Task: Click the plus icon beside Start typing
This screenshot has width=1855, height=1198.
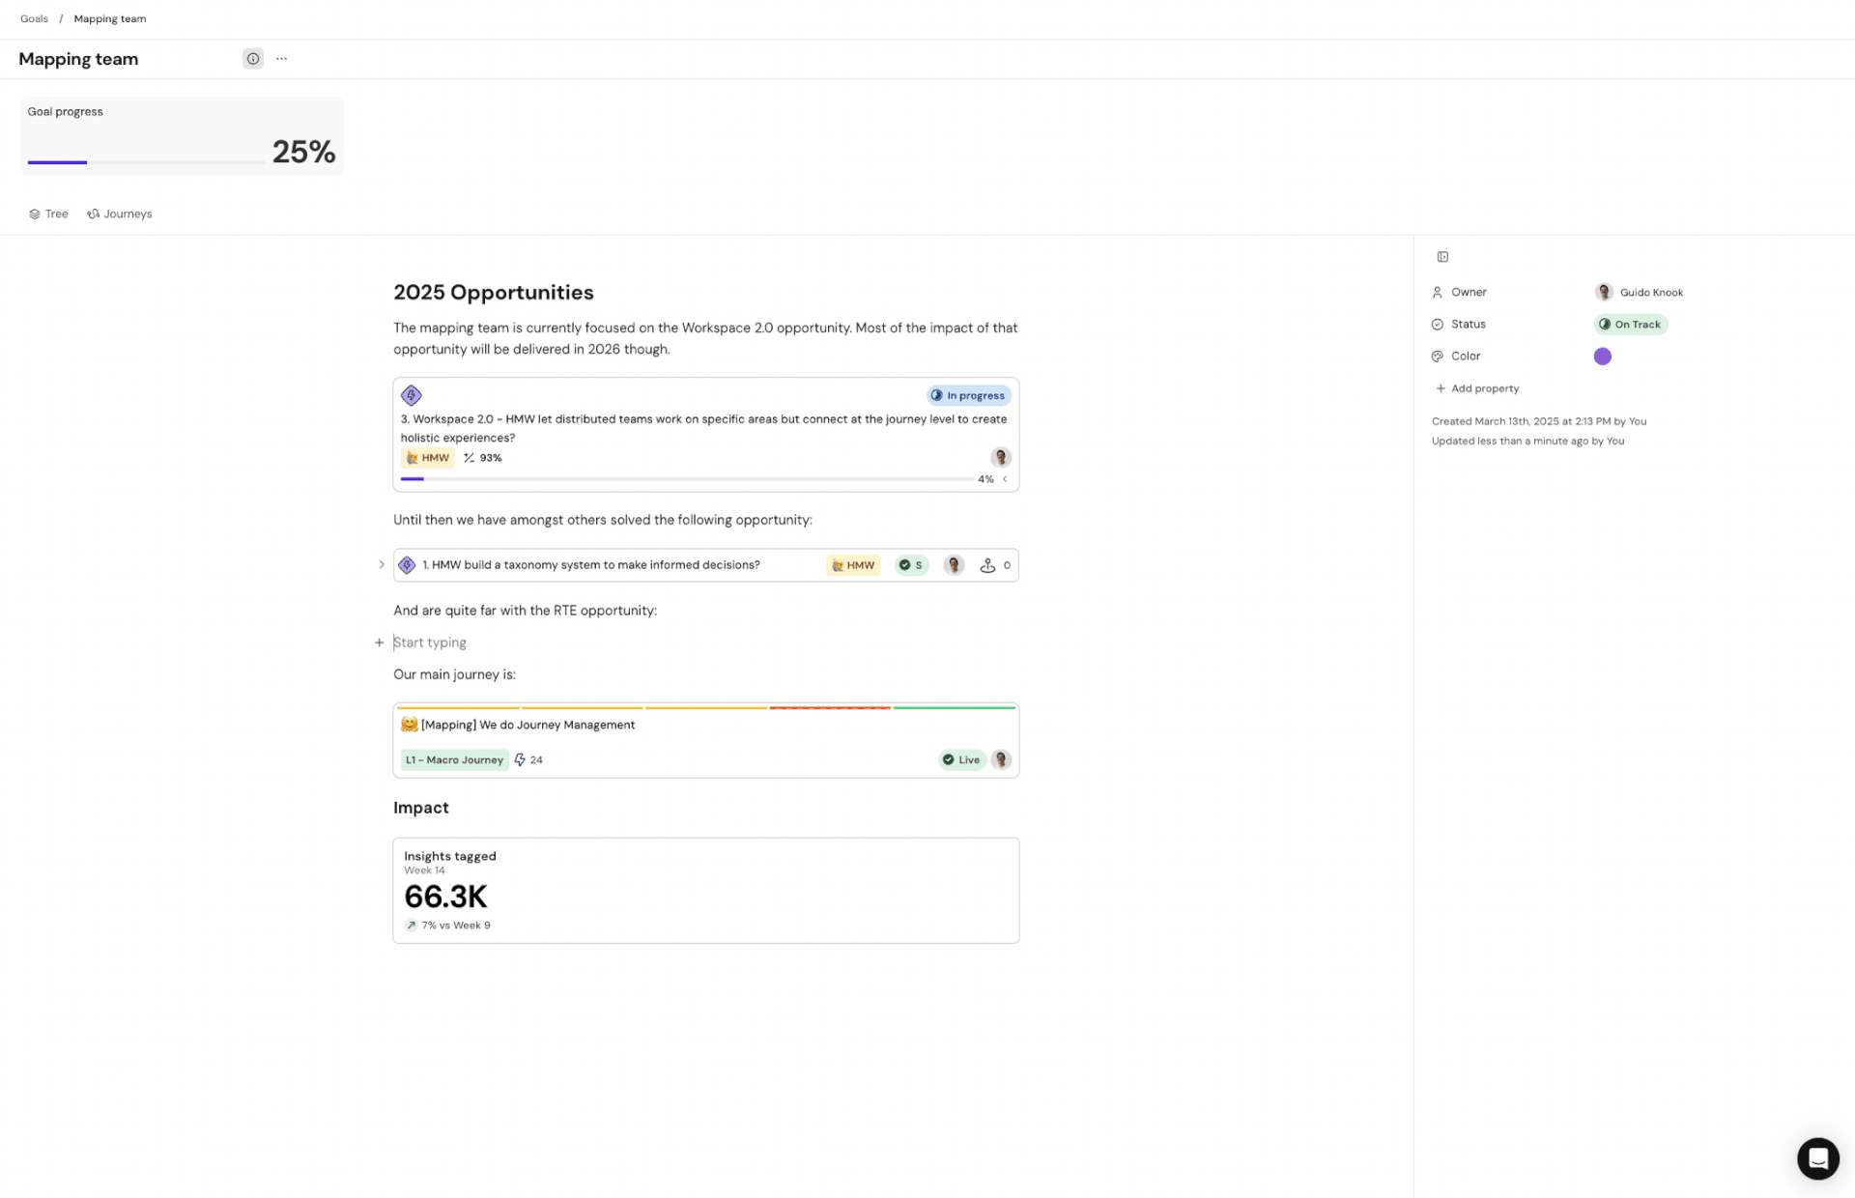Action: (379, 642)
